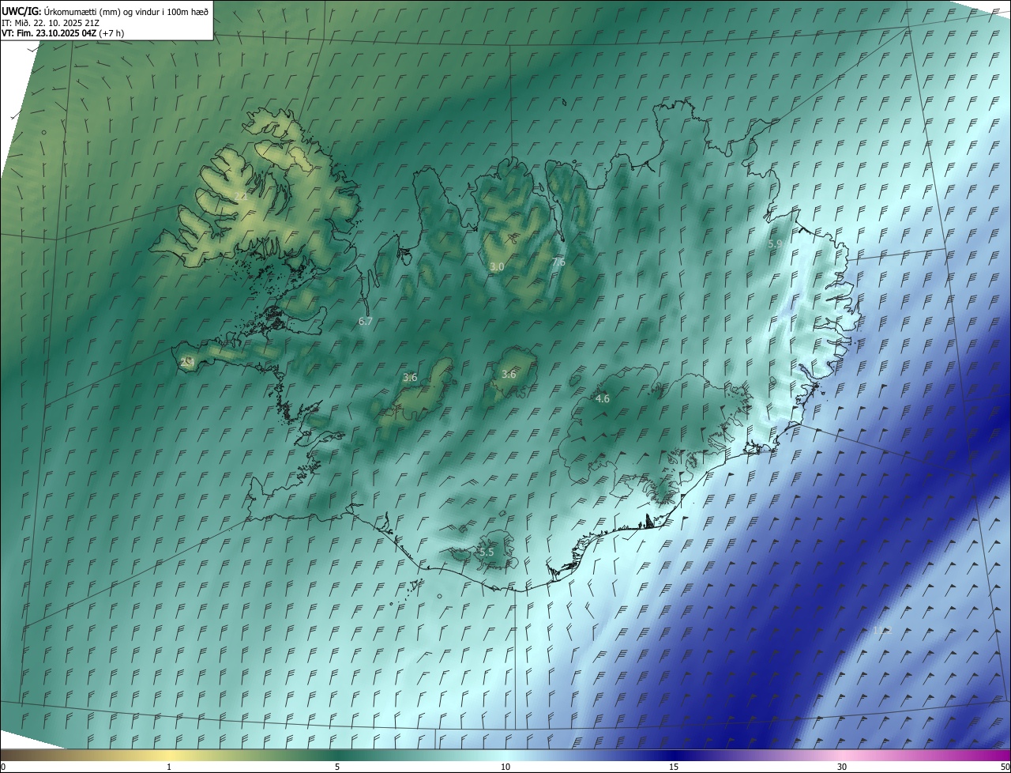1011x773 pixels.
Task: Click the 0 tick on color scale
Action: (2, 767)
